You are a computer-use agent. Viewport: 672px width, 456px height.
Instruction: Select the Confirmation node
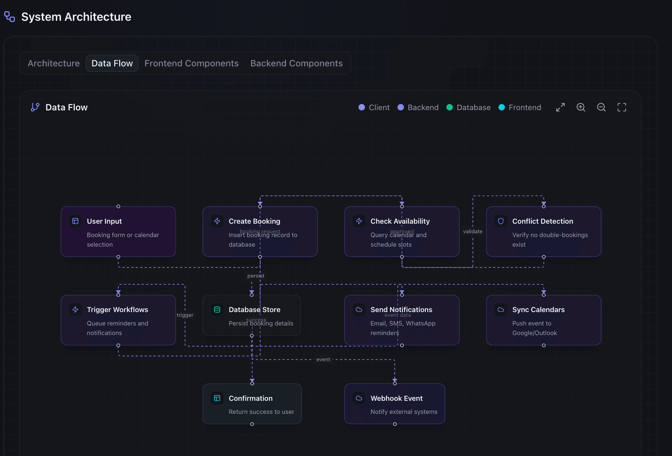[x=252, y=404]
